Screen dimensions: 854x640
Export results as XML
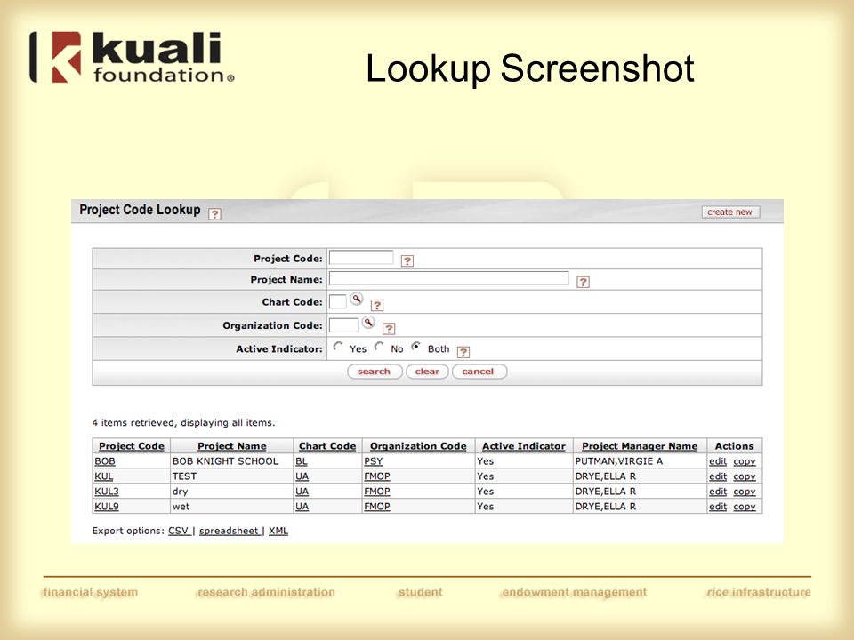coord(278,531)
